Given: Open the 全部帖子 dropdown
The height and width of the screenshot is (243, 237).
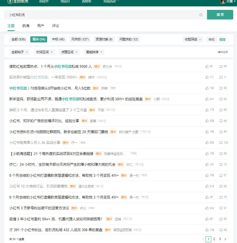Looking at the screenshot, I should 20,52.
